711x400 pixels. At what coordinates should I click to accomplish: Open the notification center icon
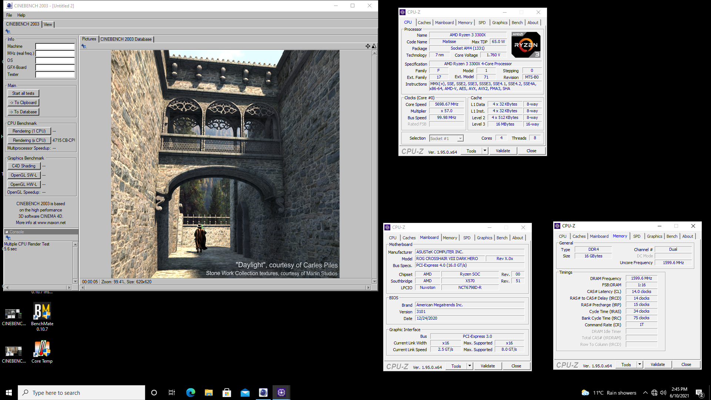click(x=700, y=393)
